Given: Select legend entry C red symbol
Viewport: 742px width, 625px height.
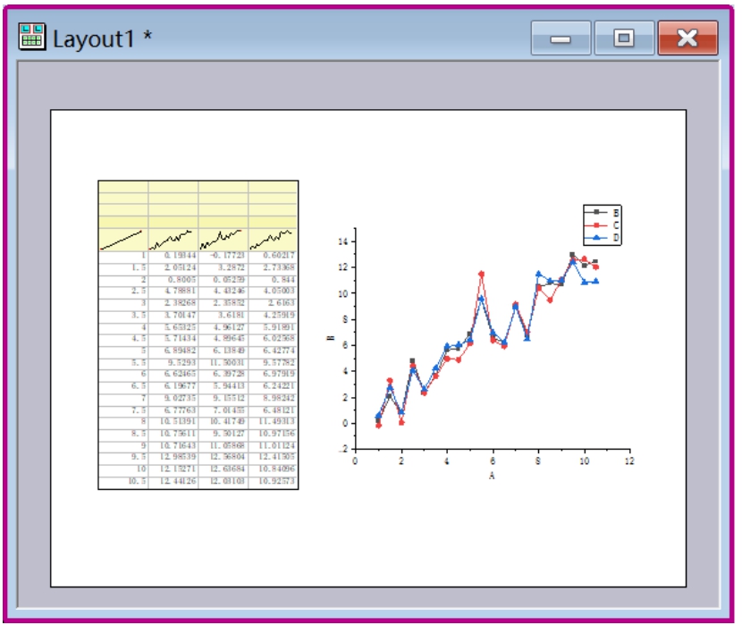Looking at the screenshot, I should click(x=595, y=225).
